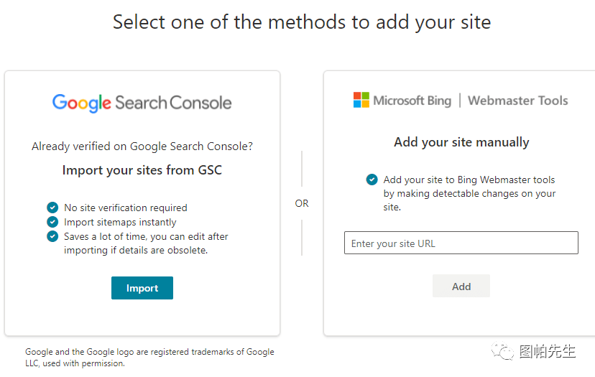Image resolution: width=595 pixels, height=377 pixels.
Task: Click the 'Add your site manually' heading
Action: click(461, 142)
